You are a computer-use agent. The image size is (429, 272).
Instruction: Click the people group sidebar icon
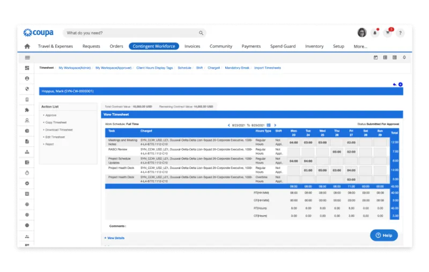pos(27,237)
